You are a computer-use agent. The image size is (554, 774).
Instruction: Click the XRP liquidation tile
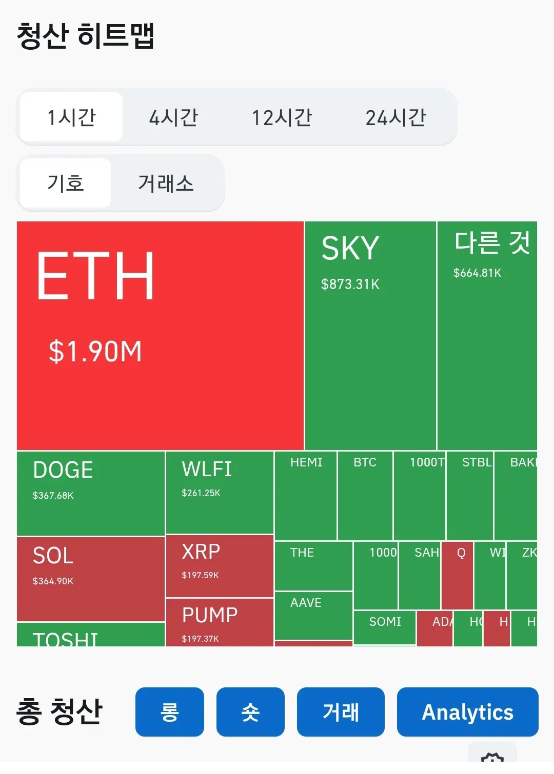coord(220,565)
